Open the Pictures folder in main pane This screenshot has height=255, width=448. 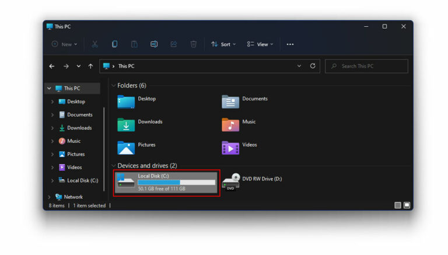(126, 148)
